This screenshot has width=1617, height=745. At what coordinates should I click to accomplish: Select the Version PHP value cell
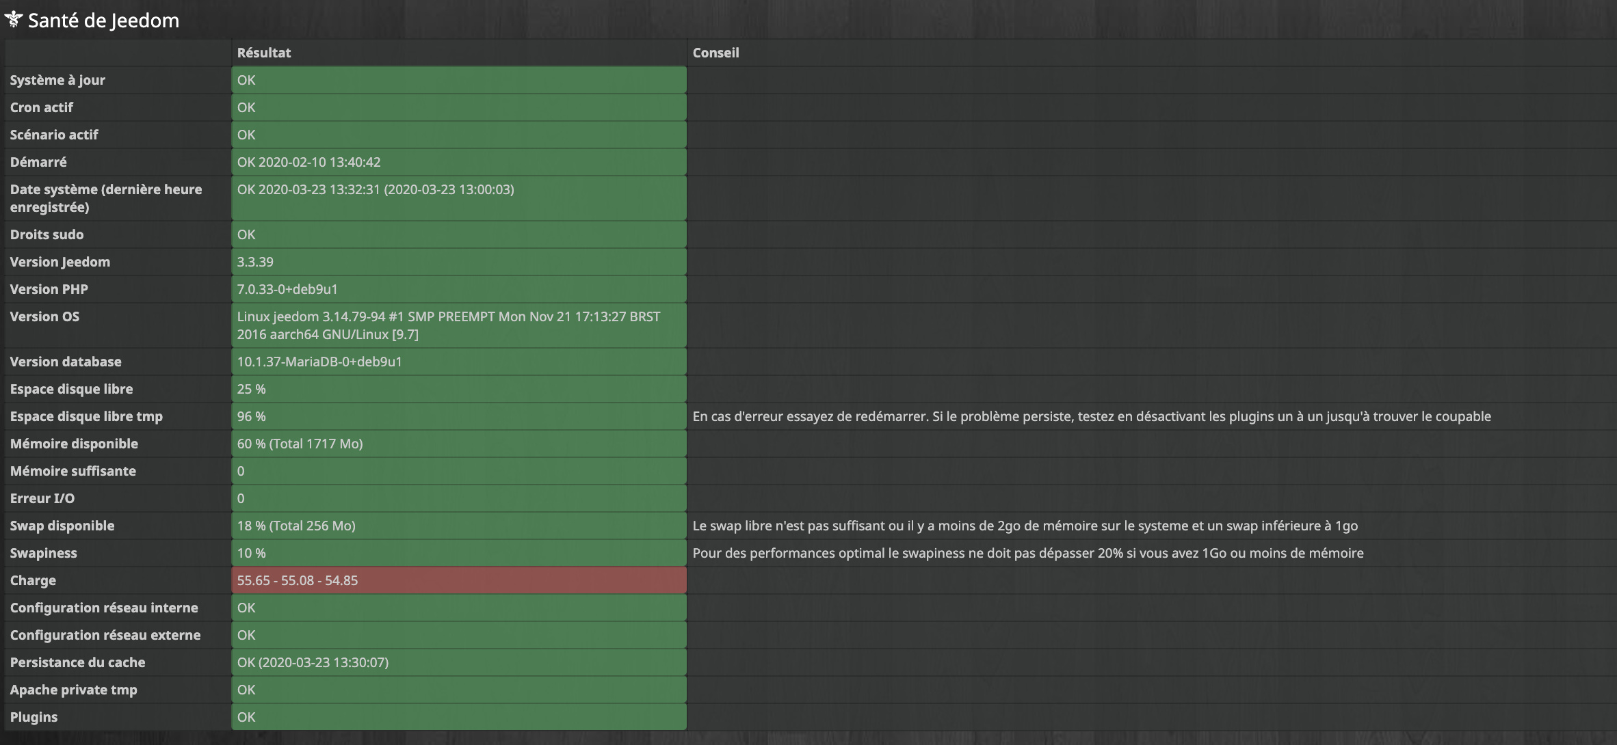click(x=458, y=289)
